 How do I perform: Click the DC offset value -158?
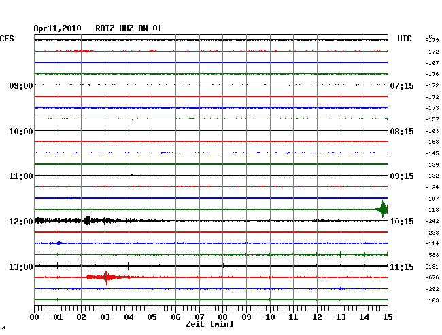432,142
